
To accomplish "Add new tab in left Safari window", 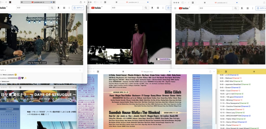I will (x=85, y=2).
